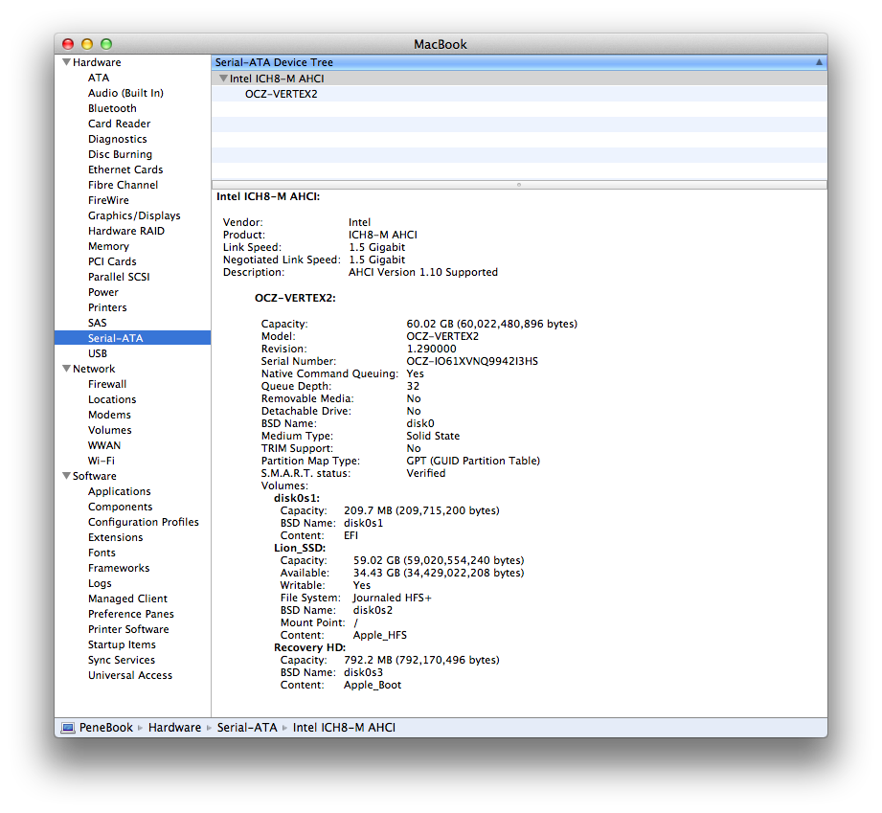Click the Lion_SSD volume heading
The image size is (882, 813).
tap(299, 548)
